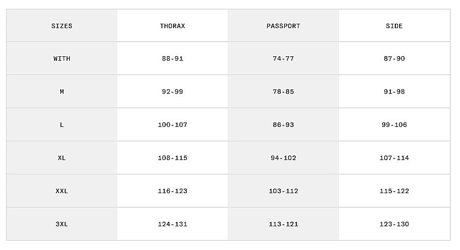Viewport: 460px width, 250px height.
Task: Click thorax value 124-131
Action: [172, 224]
